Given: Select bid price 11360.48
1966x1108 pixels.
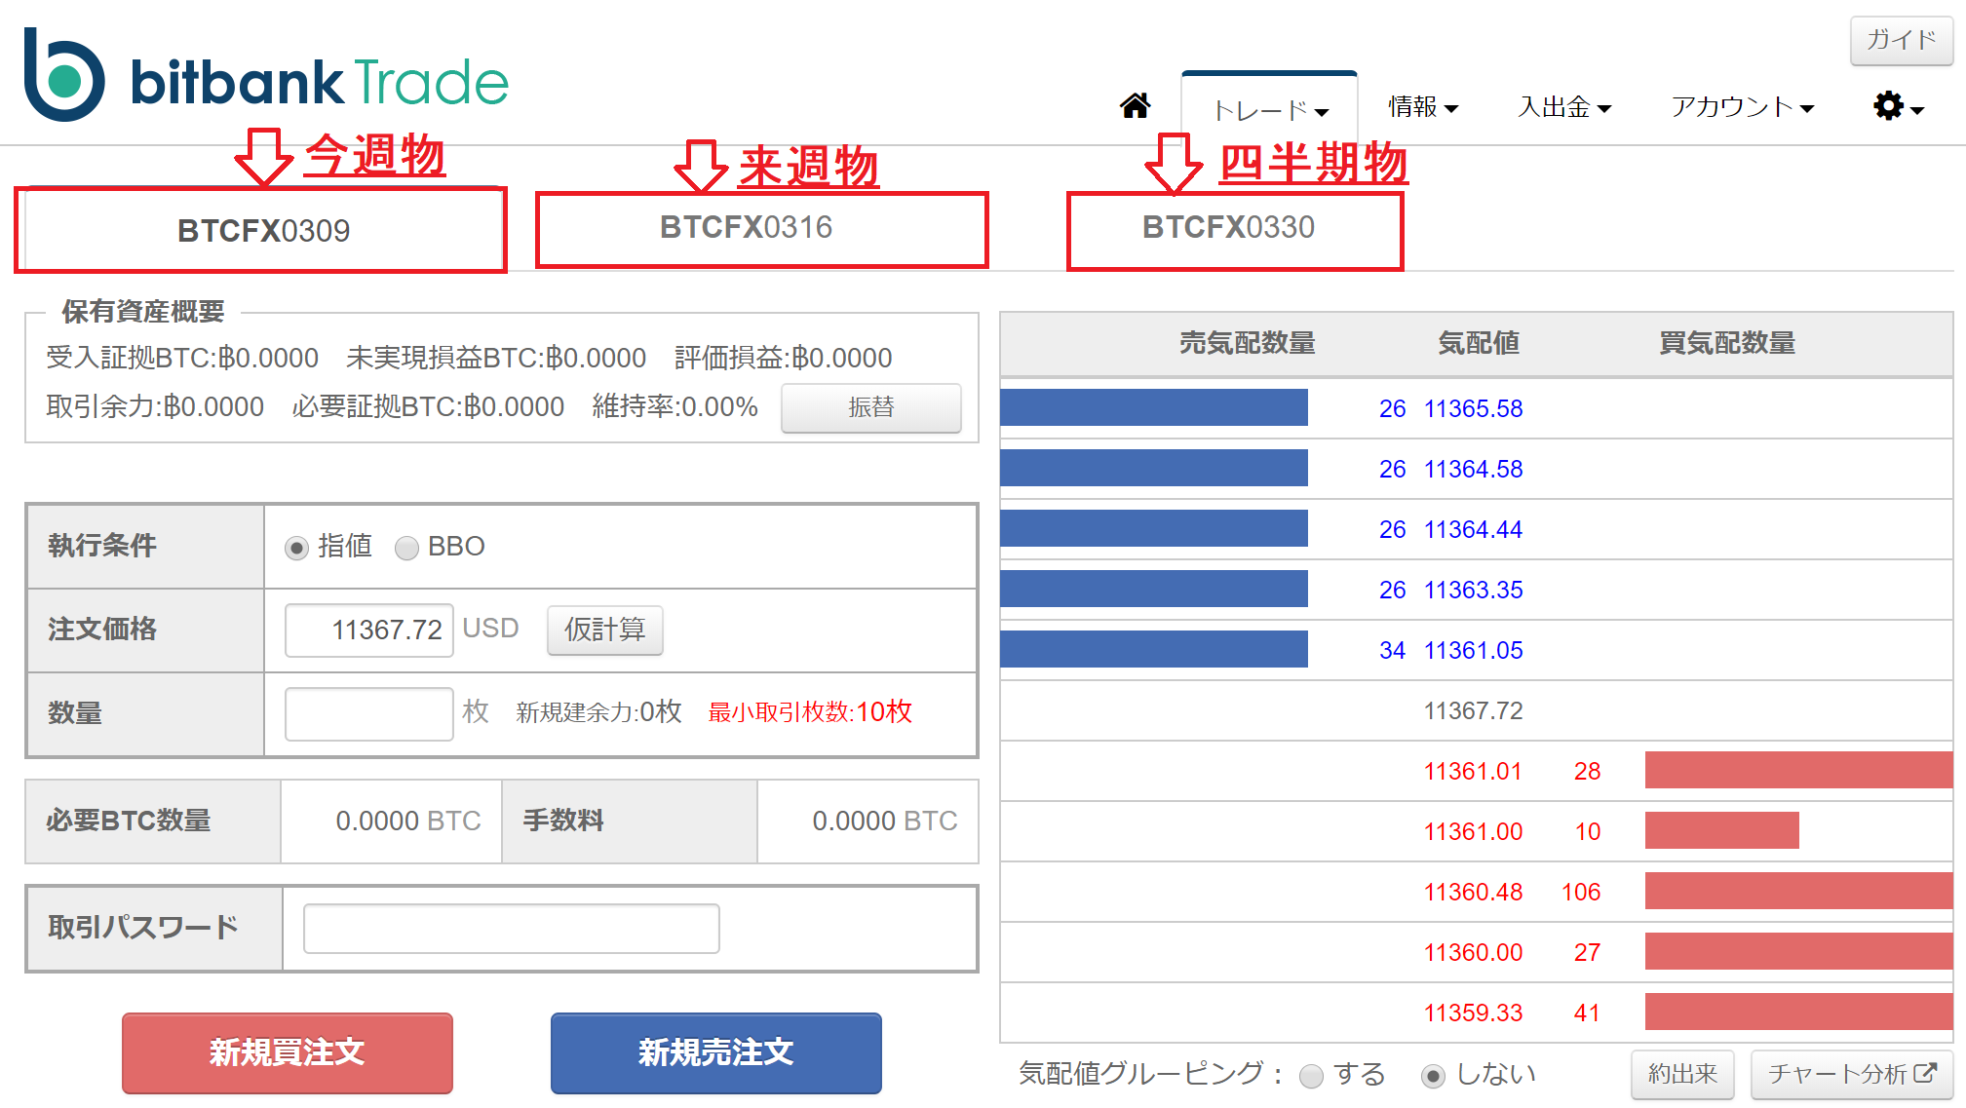Looking at the screenshot, I should point(1473,892).
